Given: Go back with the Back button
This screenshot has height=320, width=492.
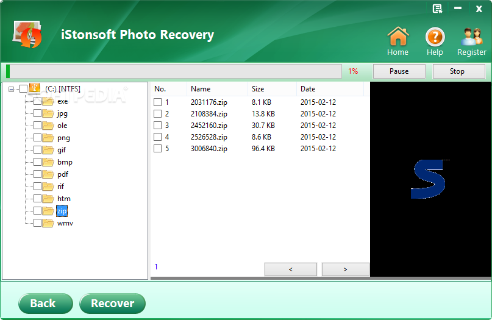Looking at the screenshot, I should [46, 304].
